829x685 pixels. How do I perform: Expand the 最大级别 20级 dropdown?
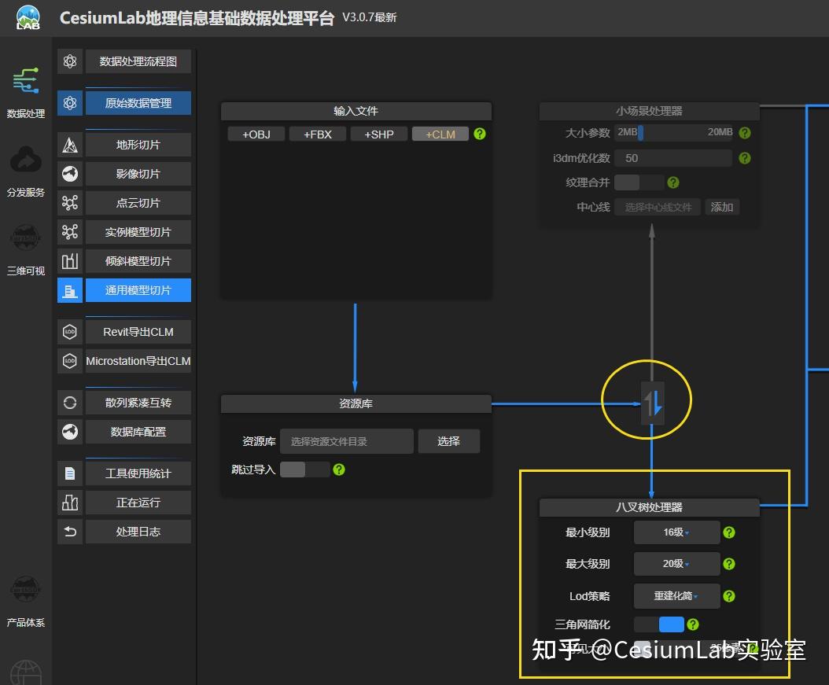tap(676, 564)
